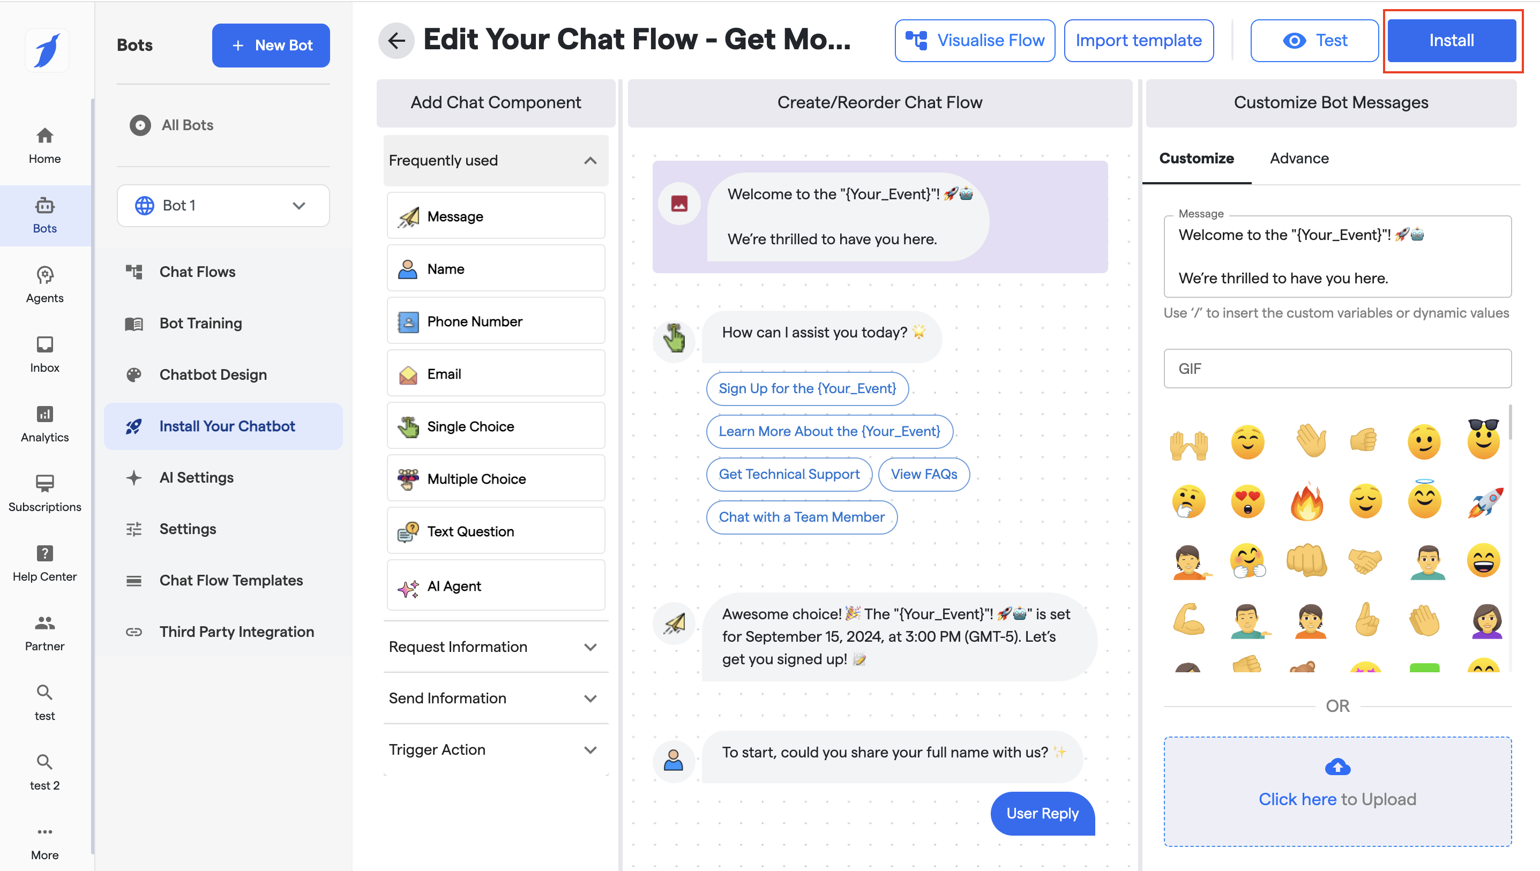1540x871 pixels.
Task: Switch to the Advance tab
Action: [1299, 159]
